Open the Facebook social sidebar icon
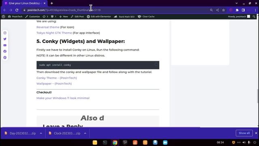Image resolution: width=259 pixels, height=146 pixels. 5,52
